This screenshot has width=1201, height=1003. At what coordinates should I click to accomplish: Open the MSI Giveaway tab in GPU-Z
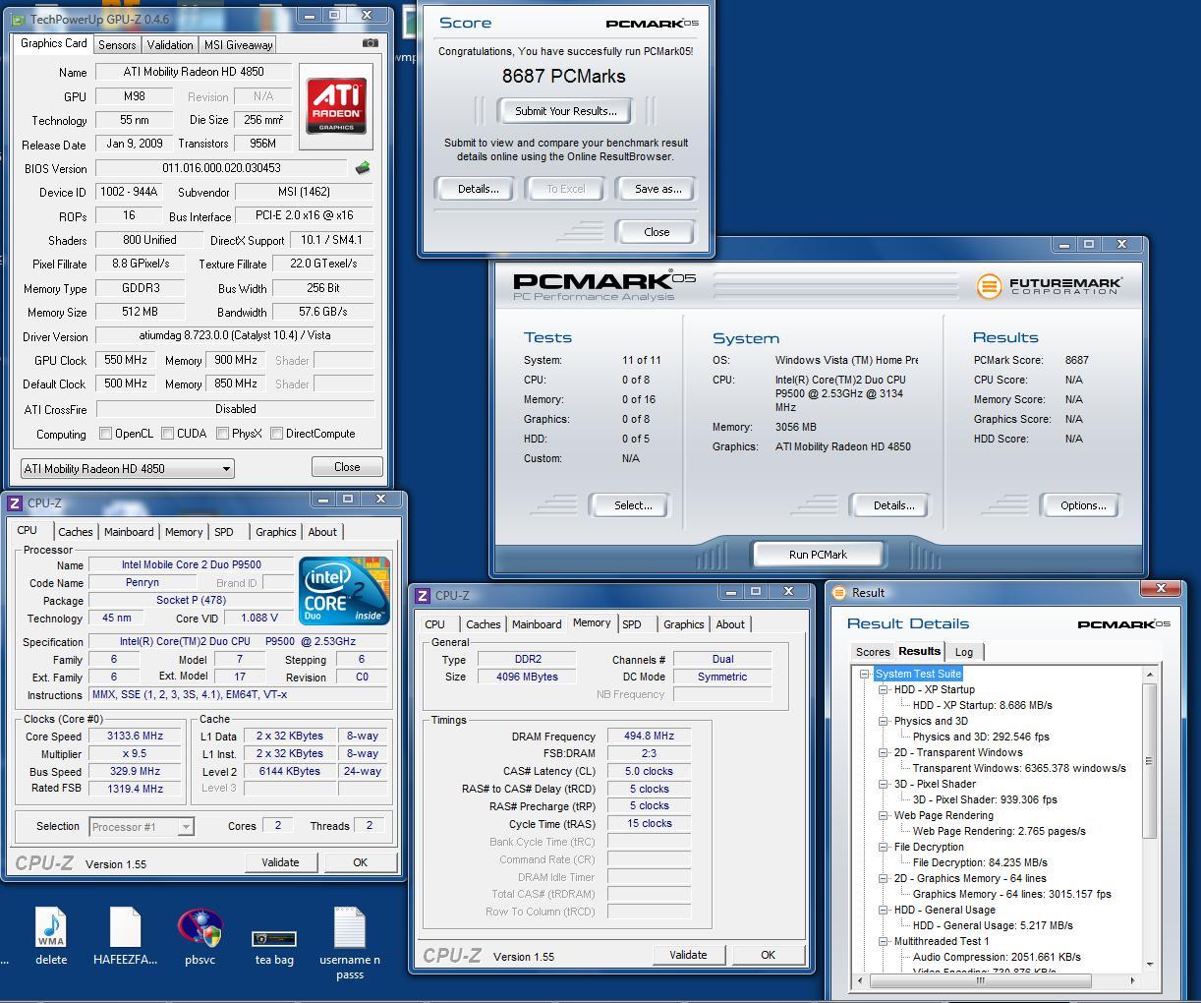pos(238,45)
